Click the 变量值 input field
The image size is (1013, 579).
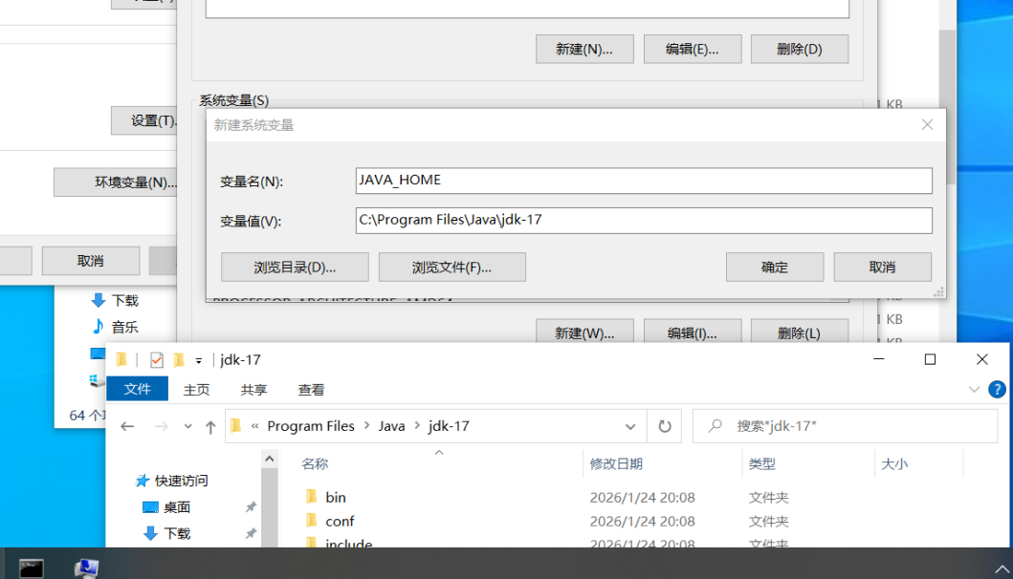pos(644,221)
